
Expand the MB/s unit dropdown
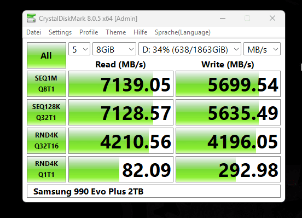tap(262, 49)
